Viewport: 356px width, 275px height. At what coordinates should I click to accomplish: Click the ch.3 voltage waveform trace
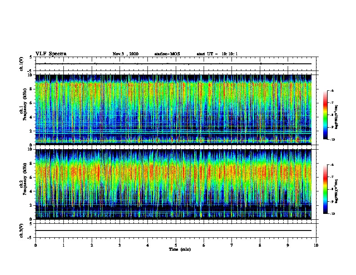click(173, 231)
